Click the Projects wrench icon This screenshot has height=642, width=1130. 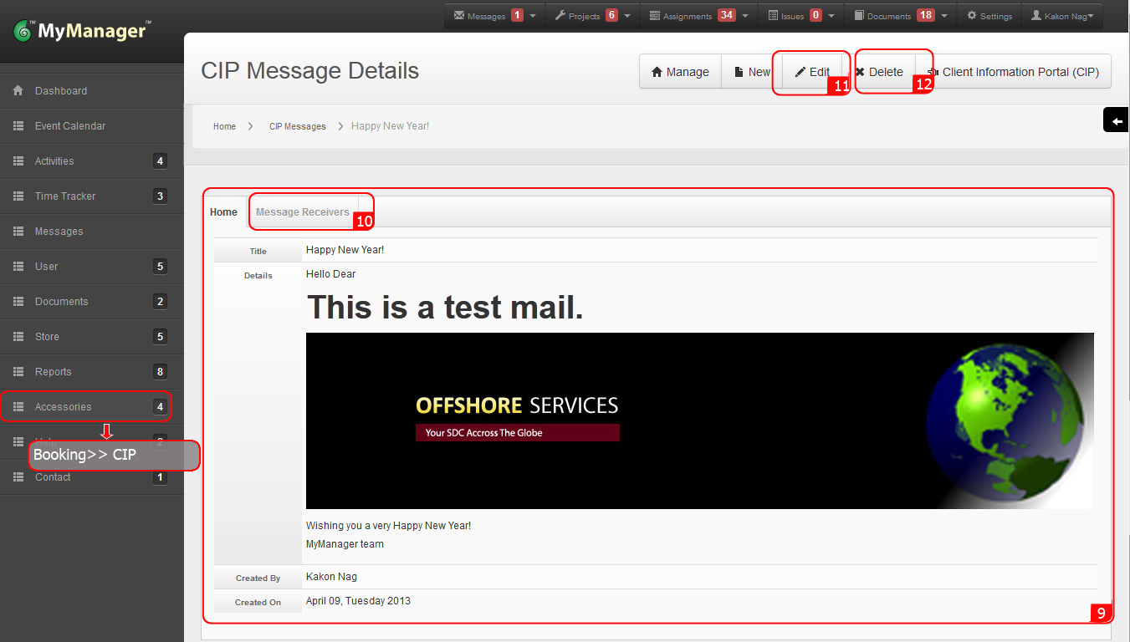coord(560,16)
